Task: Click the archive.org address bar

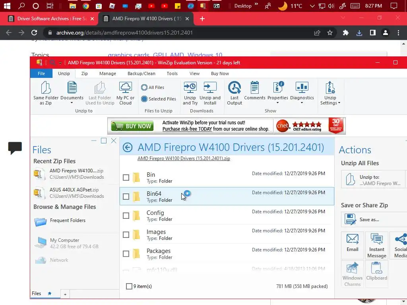Action: pos(179,33)
